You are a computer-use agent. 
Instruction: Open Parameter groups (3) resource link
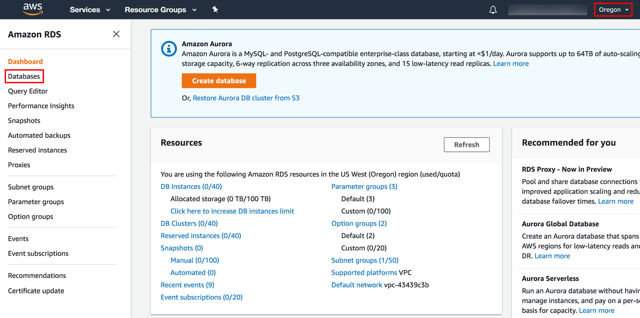tap(364, 187)
